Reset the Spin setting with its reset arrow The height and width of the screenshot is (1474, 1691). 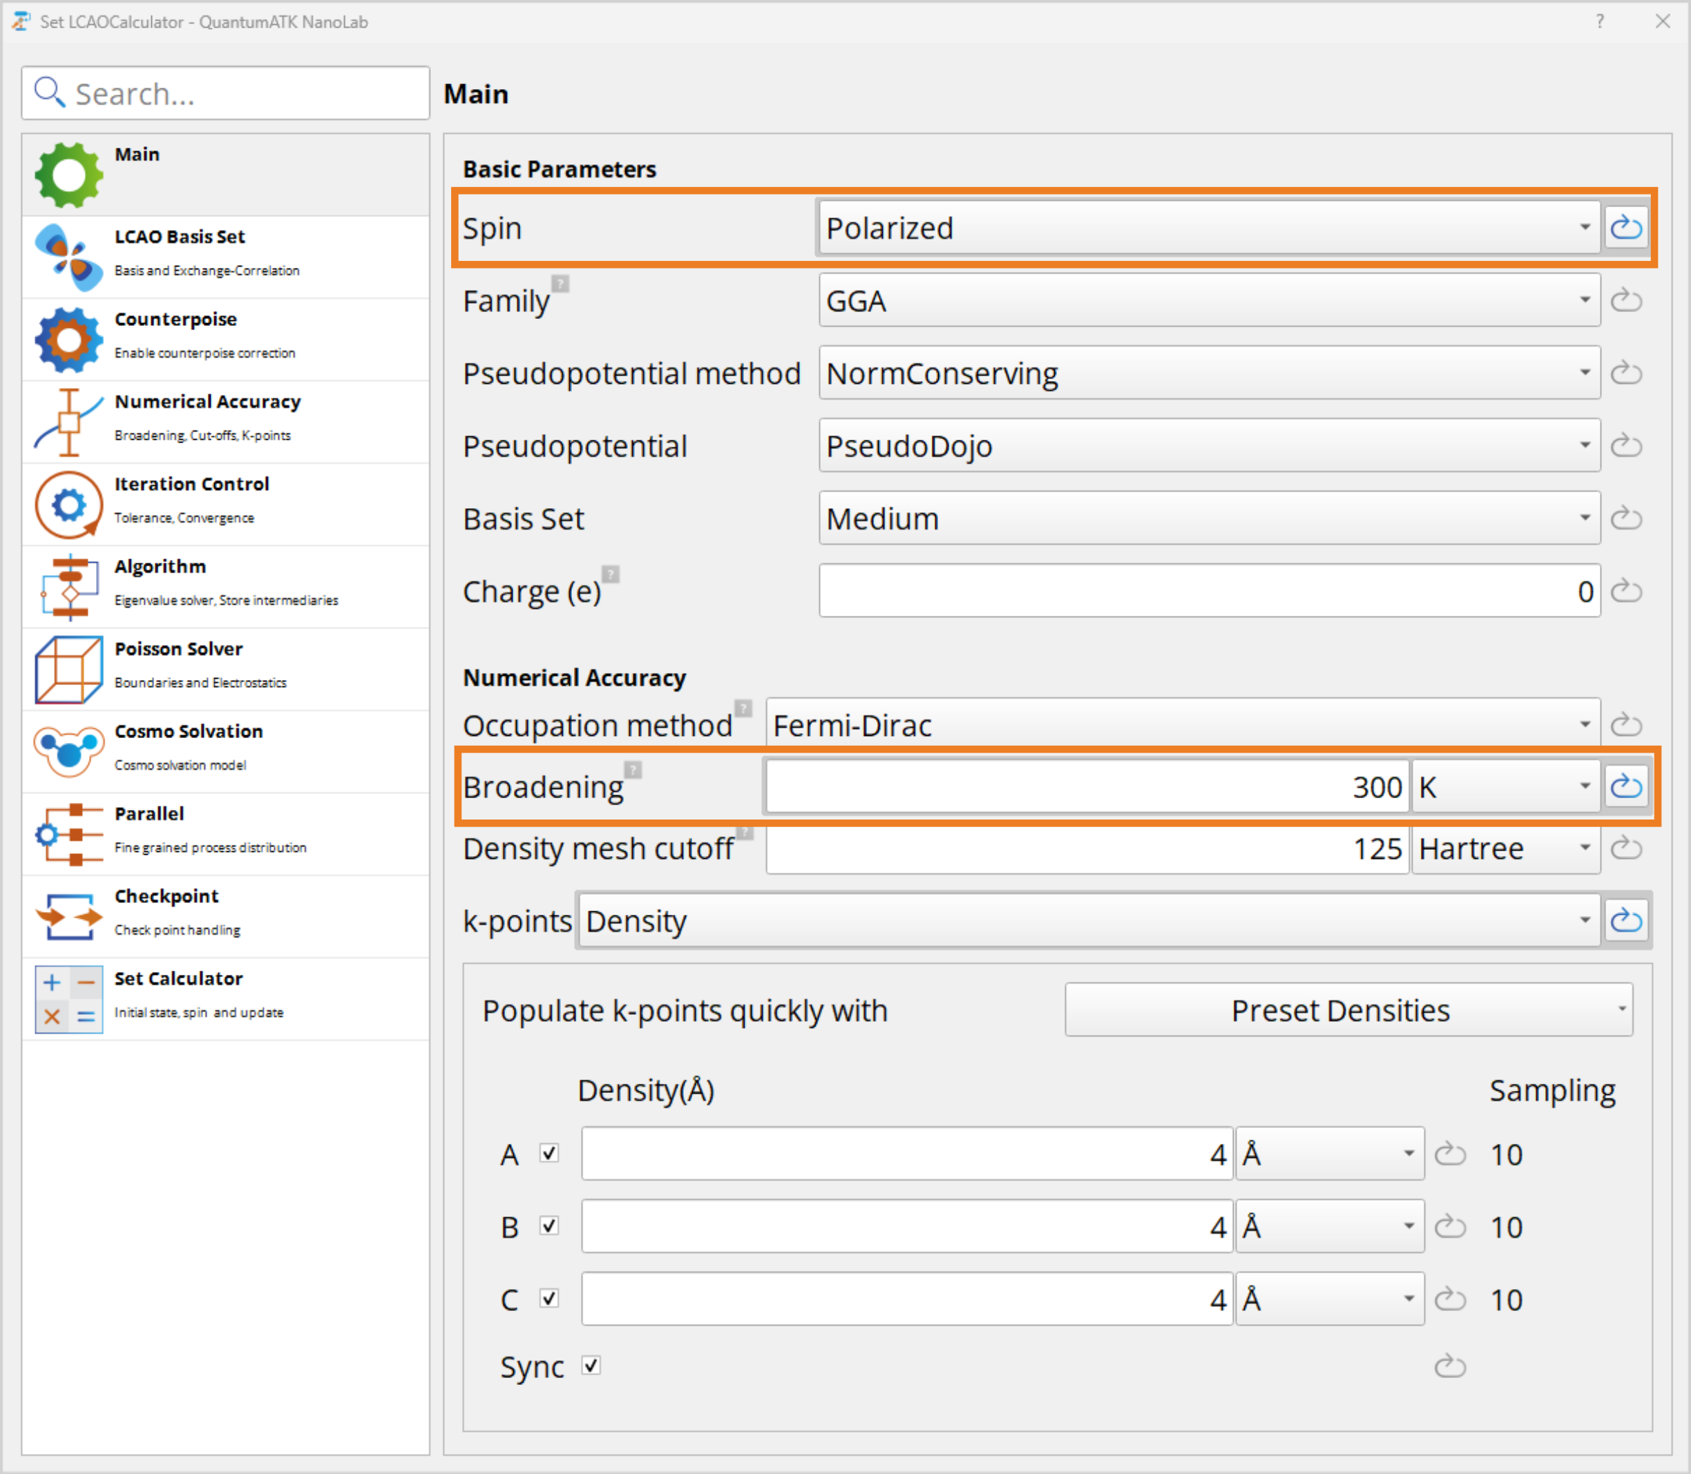click(x=1627, y=228)
